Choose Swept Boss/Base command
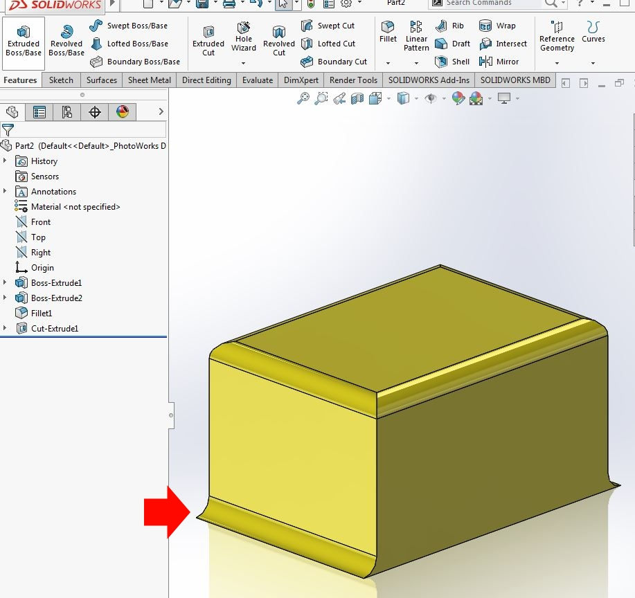This screenshot has width=635, height=598. (129, 26)
